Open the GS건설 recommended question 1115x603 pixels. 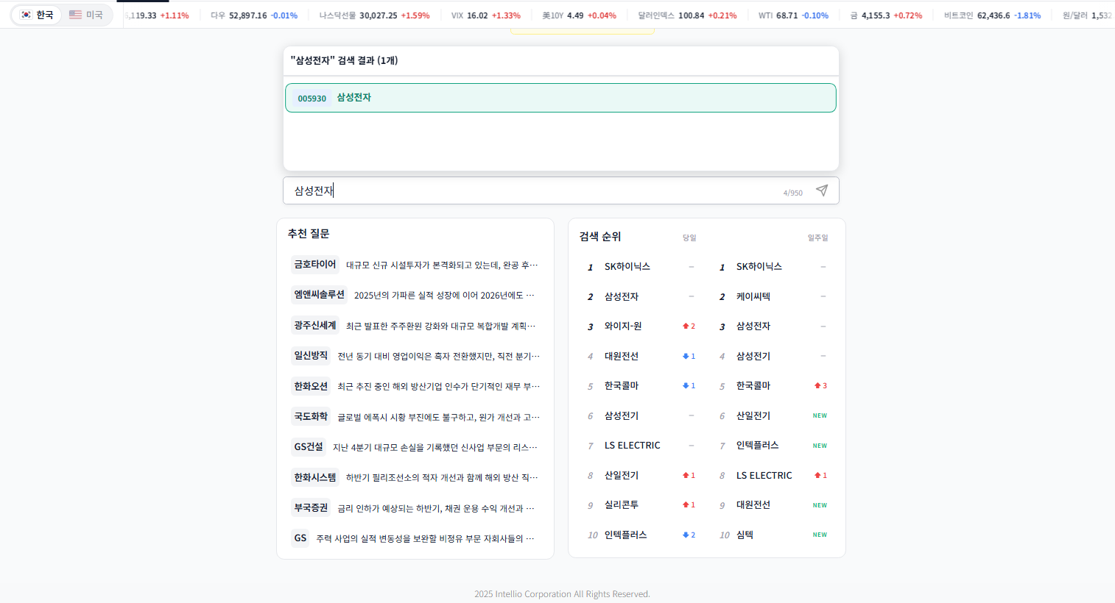(415, 447)
